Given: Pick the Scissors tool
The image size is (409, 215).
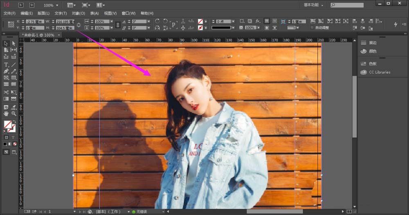Looking at the screenshot, I should [x=6, y=92].
